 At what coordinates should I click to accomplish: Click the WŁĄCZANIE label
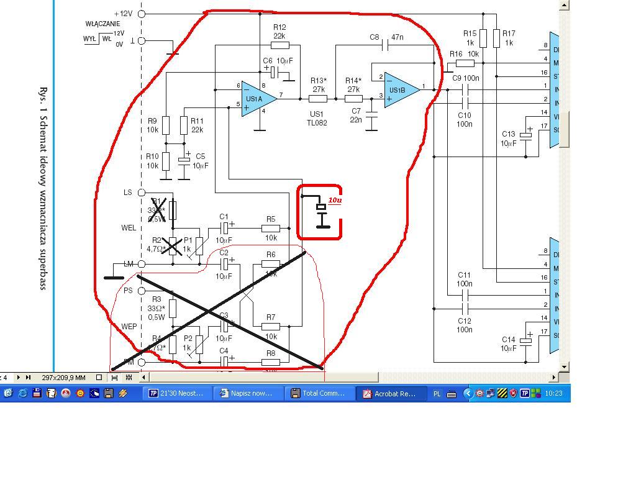pos(102,24)
